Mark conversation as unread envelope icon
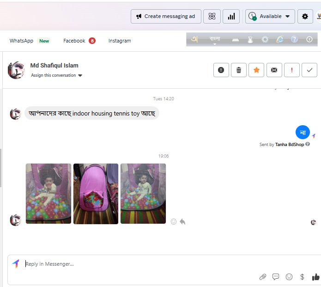 pyautogui.click(x=274, y=70)
